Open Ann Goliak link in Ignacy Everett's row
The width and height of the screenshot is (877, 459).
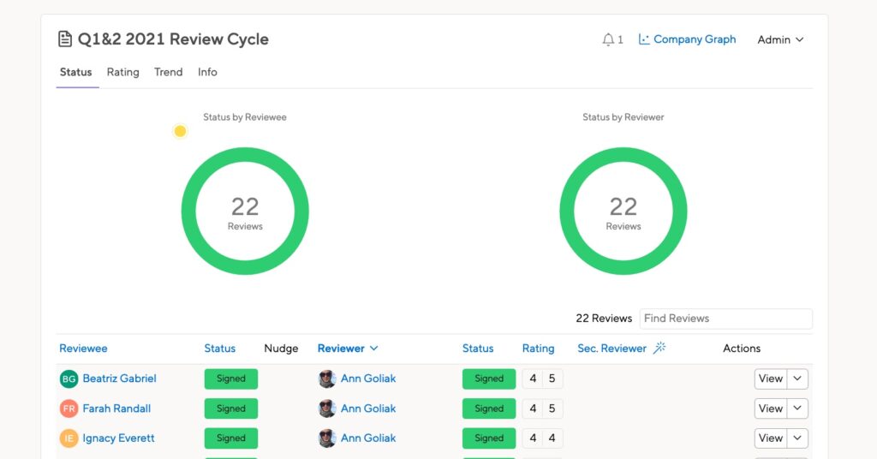click(x=368, y=438)
